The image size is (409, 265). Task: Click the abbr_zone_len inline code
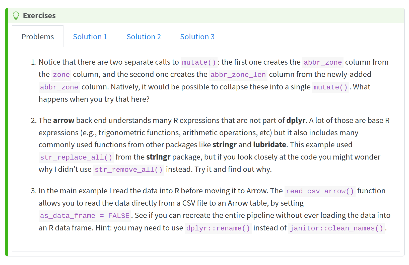[238, 75]
